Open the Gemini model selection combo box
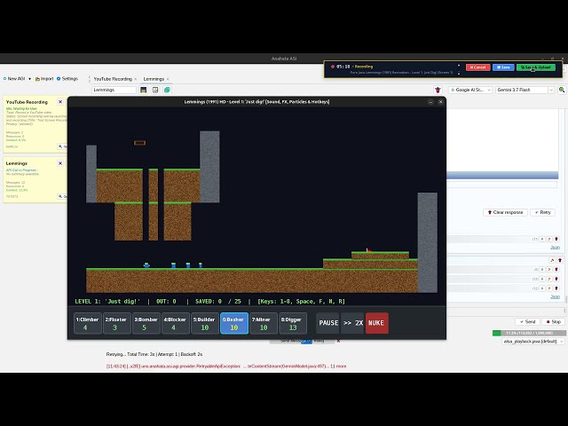 coord(525,90)
